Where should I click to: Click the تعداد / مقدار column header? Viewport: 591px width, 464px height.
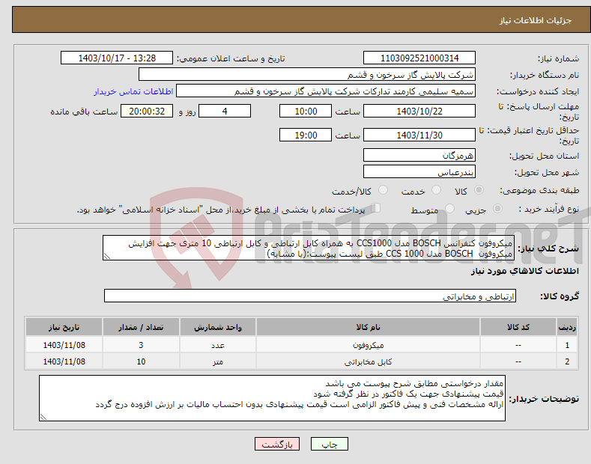(x=141, y=327)
